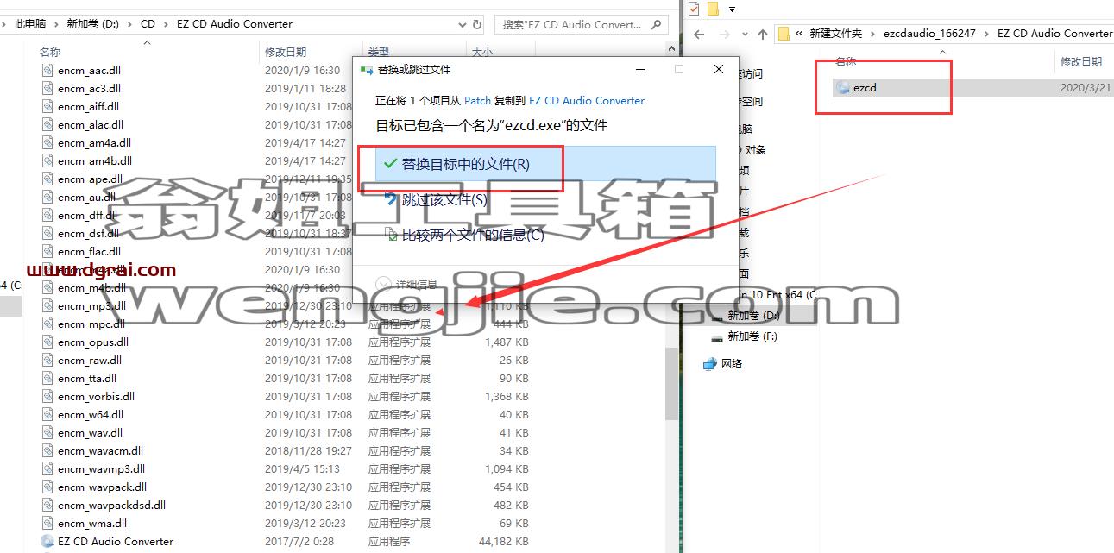
Task: Select encm_flac.dll file icon
Action: click(47, 252)
